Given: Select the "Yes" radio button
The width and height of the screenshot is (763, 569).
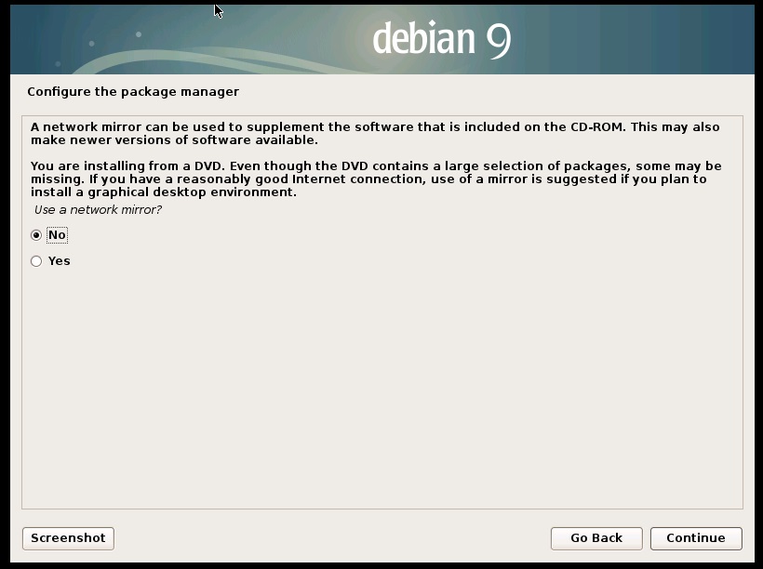Looking at the screenshot, I should pyautogui.click(x=36, y=261).
